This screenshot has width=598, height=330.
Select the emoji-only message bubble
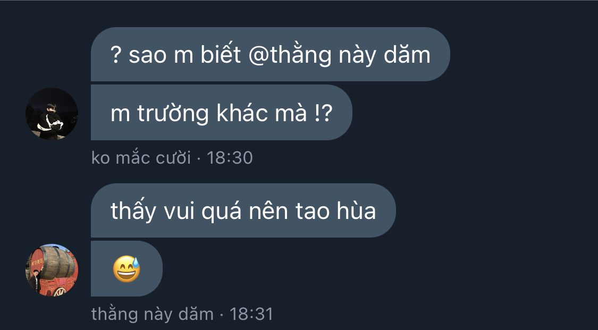click(127, 269)
